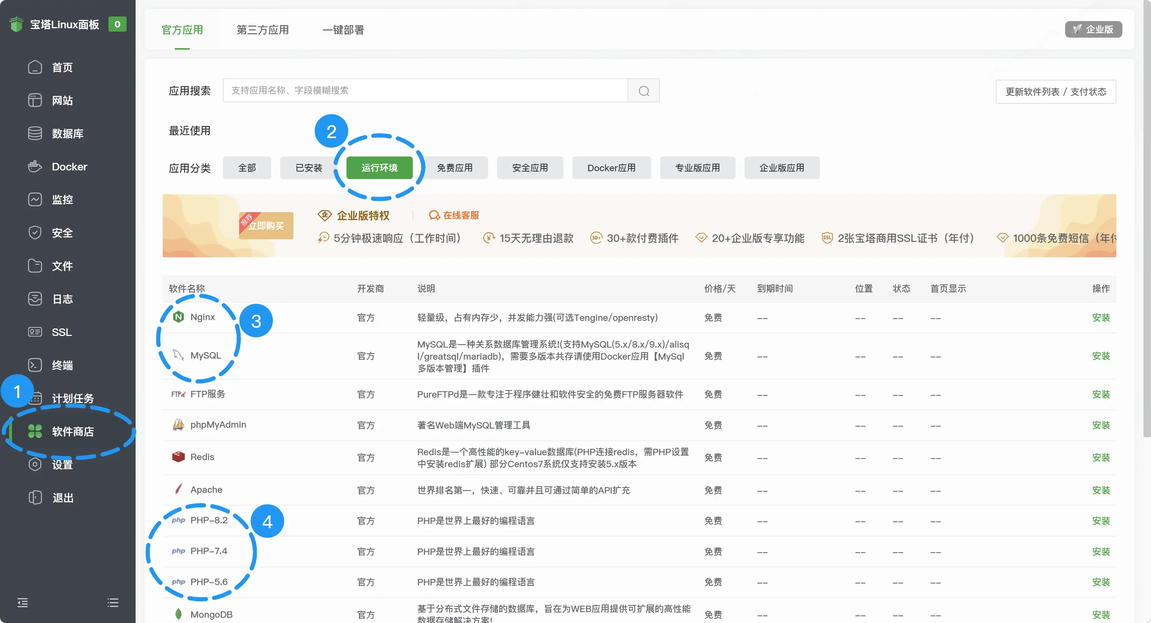1151x623 pixels.
Task: Switch to 第三方应用 tab
Action: click(x=263, y=30)
